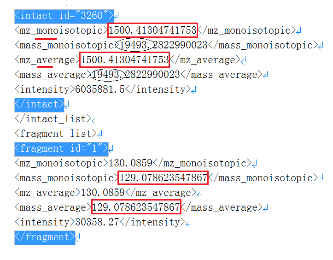Click the circled 19493 in mass_average line
This screenshot has height=260, width=333.
108,75
